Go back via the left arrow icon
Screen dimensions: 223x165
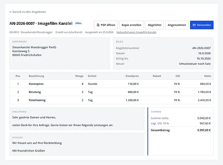(10, 12)
